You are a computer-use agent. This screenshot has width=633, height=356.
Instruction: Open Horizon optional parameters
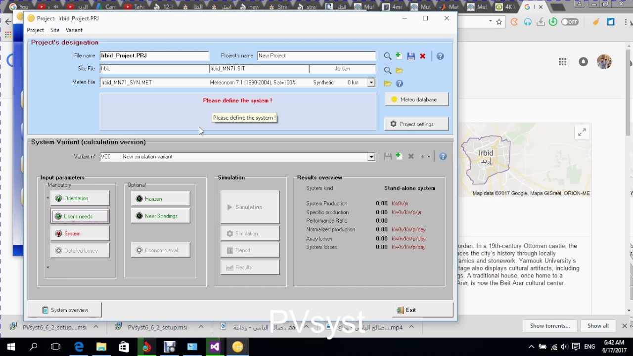160,199
